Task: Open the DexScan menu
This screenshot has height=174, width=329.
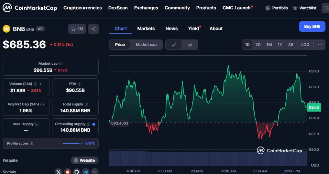Action: tap(118, 8)
